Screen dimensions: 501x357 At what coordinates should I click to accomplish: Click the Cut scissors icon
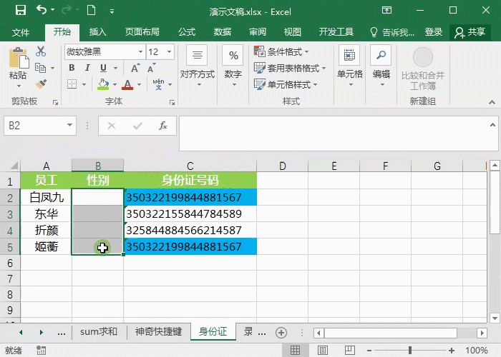(41, 51)
